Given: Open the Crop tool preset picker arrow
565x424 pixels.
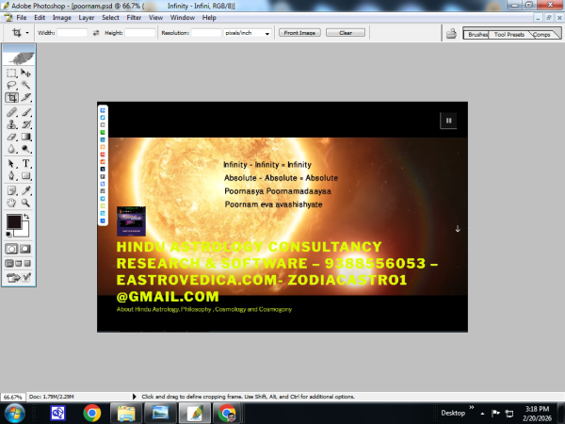Looking at the screenshot, I should click(27, 32).
